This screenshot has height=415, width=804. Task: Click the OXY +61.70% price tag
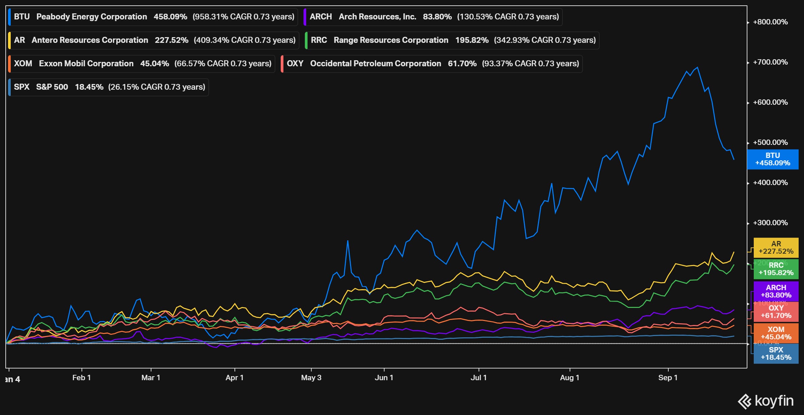coord(776,312)
